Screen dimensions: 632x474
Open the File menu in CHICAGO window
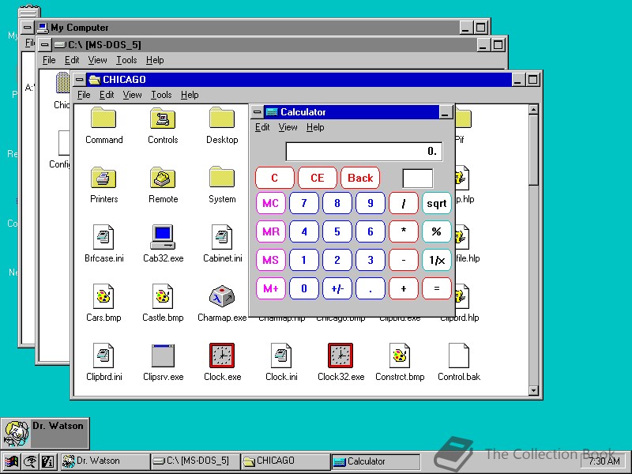[84, 95]
